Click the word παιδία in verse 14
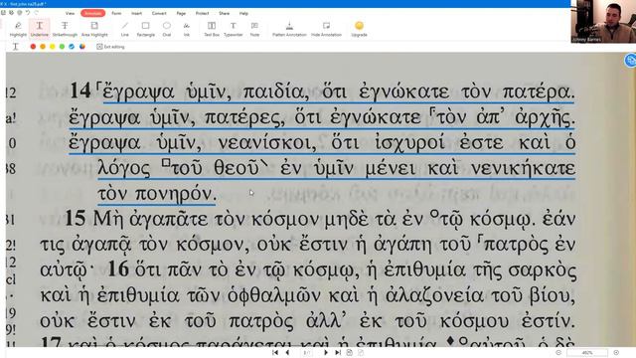This screenshot has height=358, width=636. pos(273,91)
